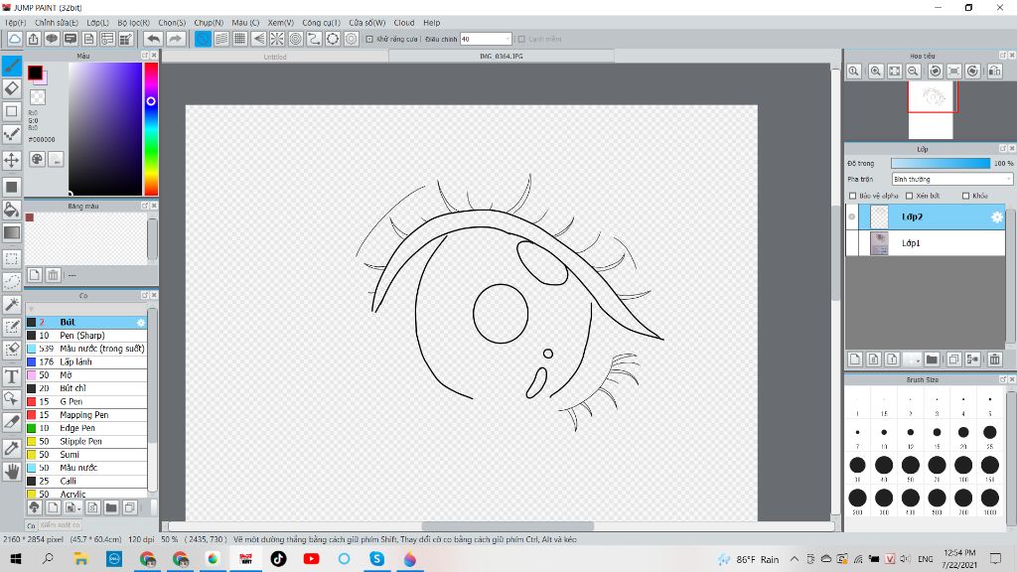Screen dimensions: 1017x572
Task: Select the Dot pen tool
Action: [12, 134]
